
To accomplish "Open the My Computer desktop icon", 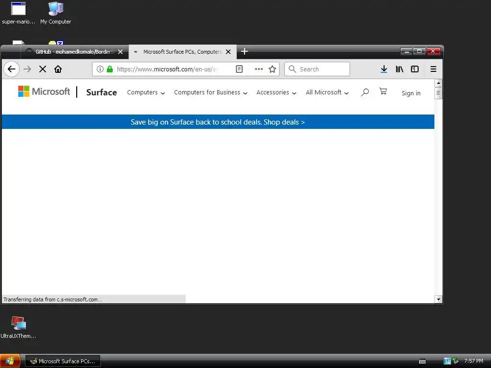I will (x=56, y=13).
